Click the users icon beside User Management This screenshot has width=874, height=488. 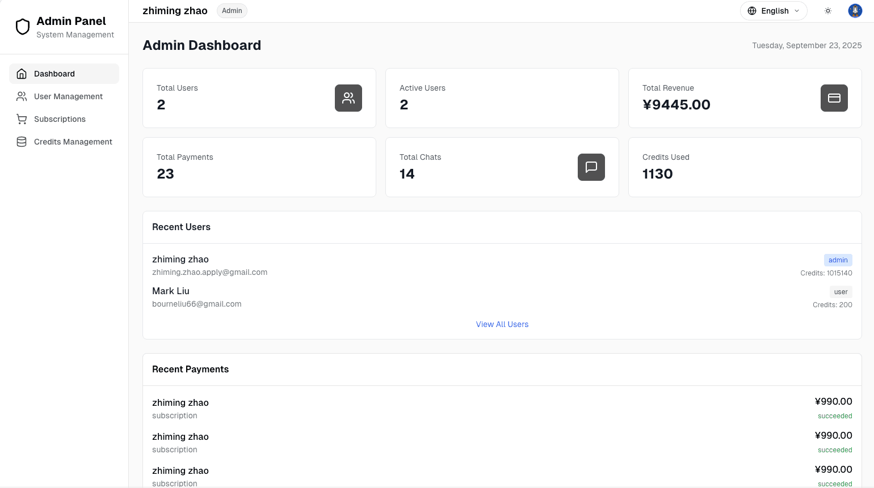(22, 96)
